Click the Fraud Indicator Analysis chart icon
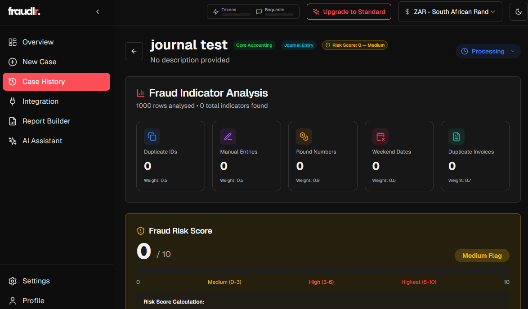 140,93
